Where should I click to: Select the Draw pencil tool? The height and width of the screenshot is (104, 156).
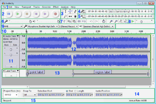[x=75, y=11]
